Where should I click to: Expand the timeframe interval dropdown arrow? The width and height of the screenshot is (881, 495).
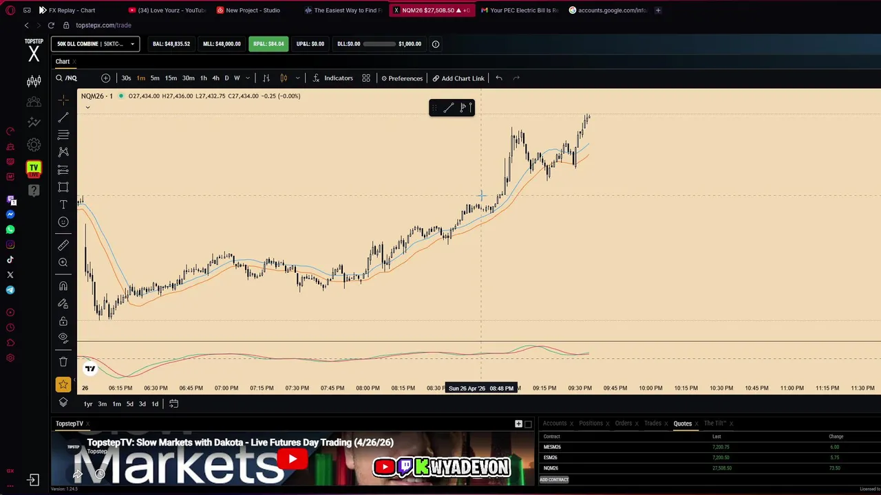click(x=247, y=78)
